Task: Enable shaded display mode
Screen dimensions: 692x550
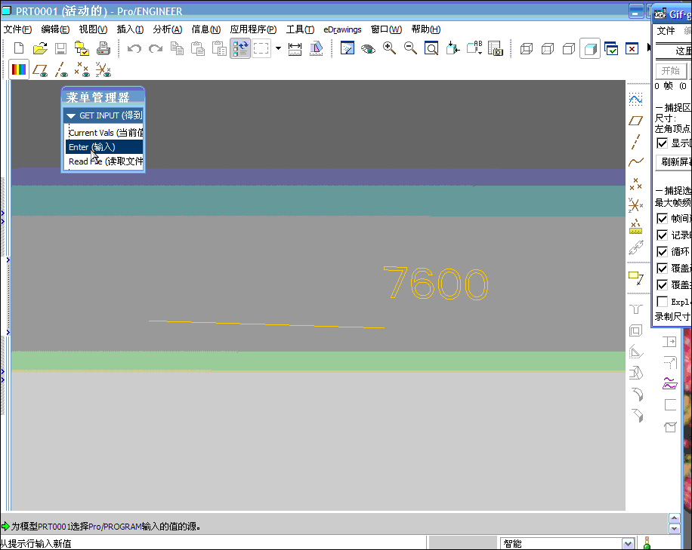Action: pyautogui.click(x=590, y=48)
